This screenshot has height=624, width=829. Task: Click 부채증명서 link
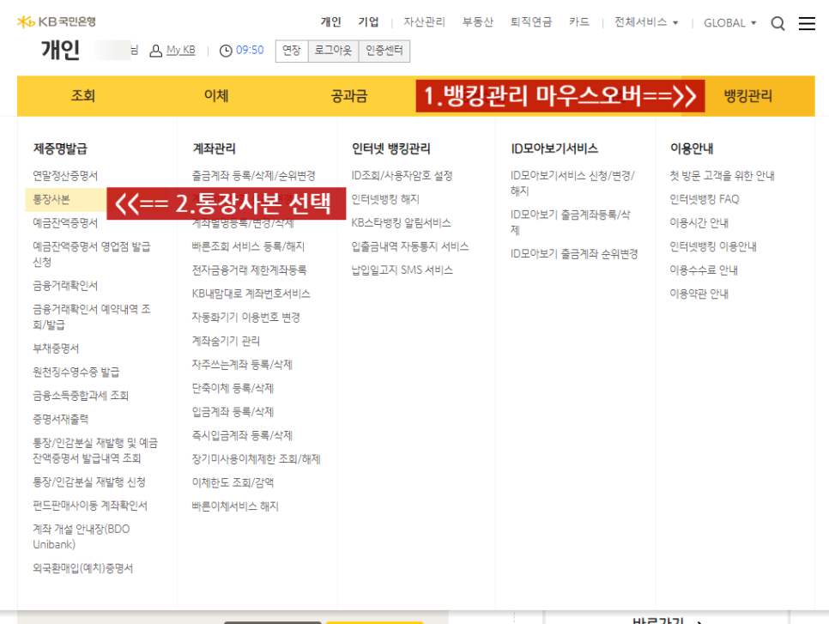click(56, 348)
